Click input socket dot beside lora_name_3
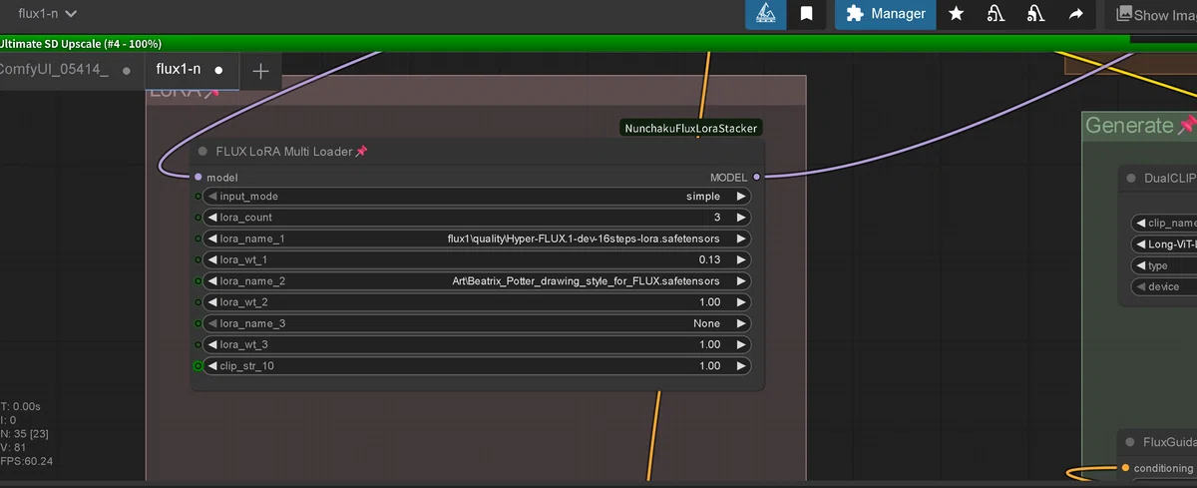The image size is (1197, 488). tap(198, 323)
